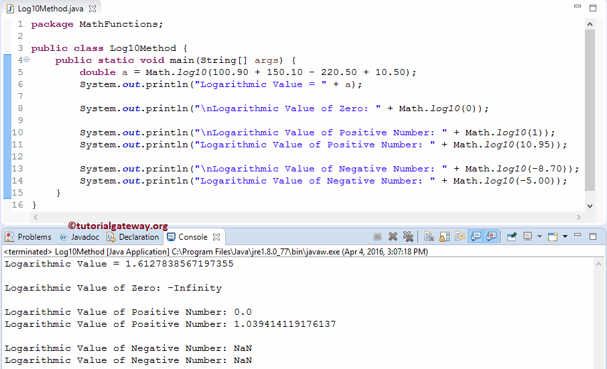The width and height of the screenshot is (607, 369).
Task: Minimize the editor area
Action: click(x=578, y=6)
